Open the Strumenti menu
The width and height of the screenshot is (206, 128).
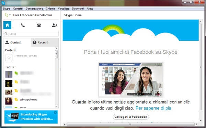(78, 9)
